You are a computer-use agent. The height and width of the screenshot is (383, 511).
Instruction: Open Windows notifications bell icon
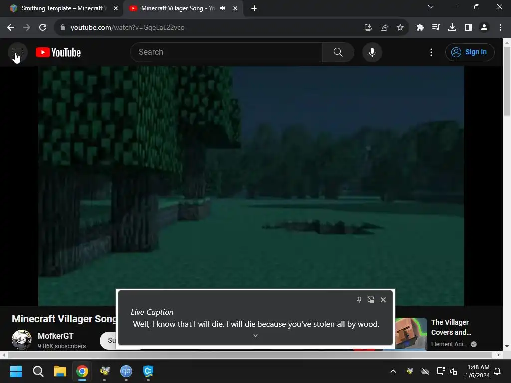click(x=498, y=371)
